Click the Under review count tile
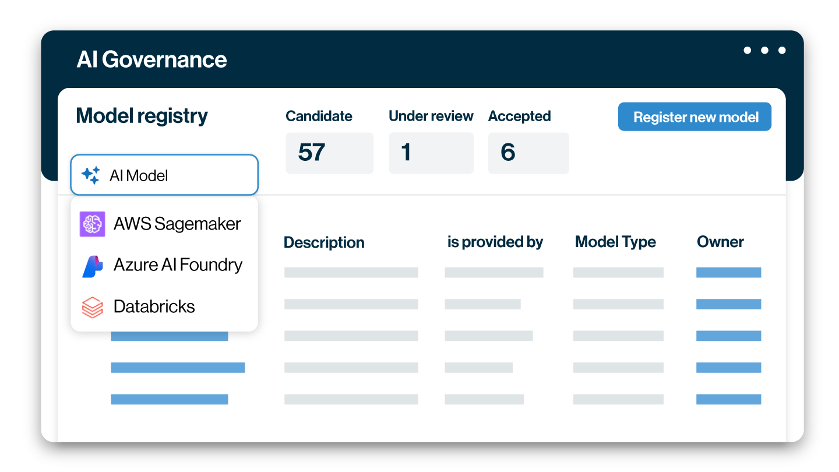839x472 pixels. (431, 153)
